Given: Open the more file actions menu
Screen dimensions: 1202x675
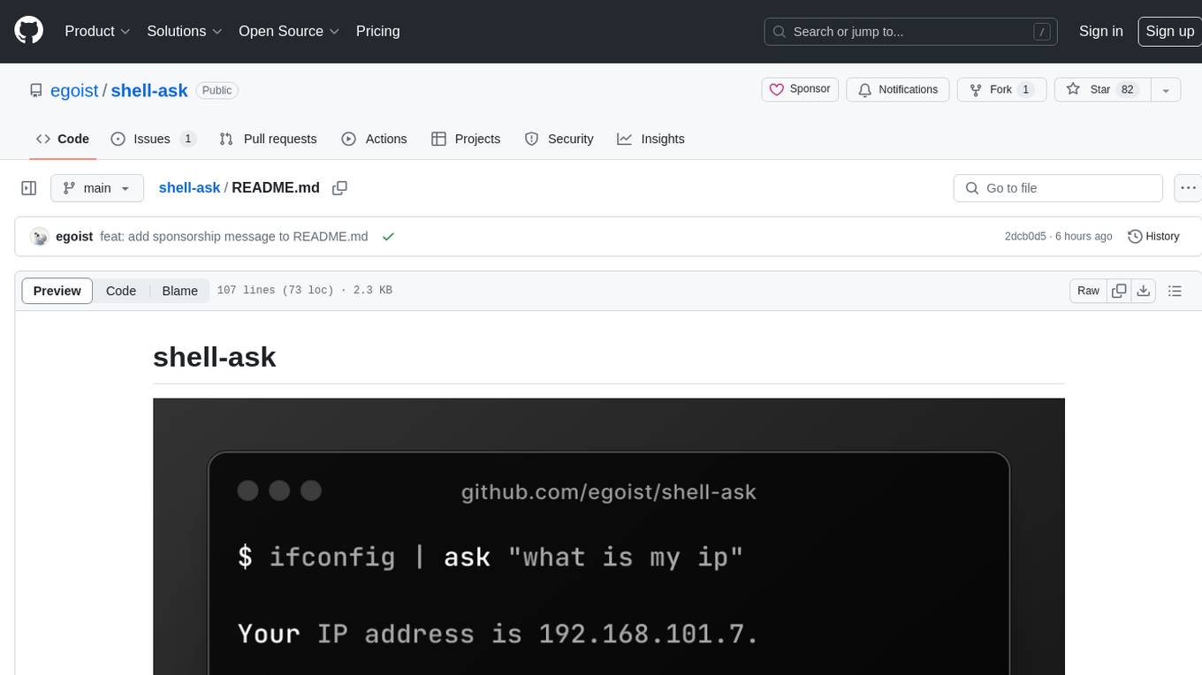Looking at the screenshot, I should tap(1188, 188).
